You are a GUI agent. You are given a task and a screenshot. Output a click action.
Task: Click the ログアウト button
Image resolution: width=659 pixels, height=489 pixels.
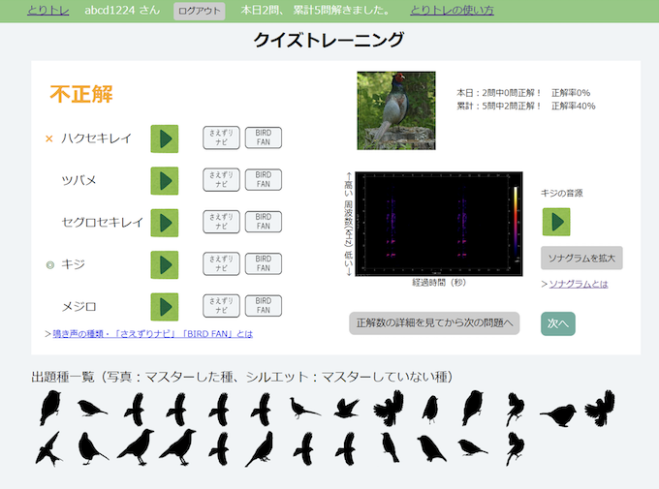coord(200,11)
